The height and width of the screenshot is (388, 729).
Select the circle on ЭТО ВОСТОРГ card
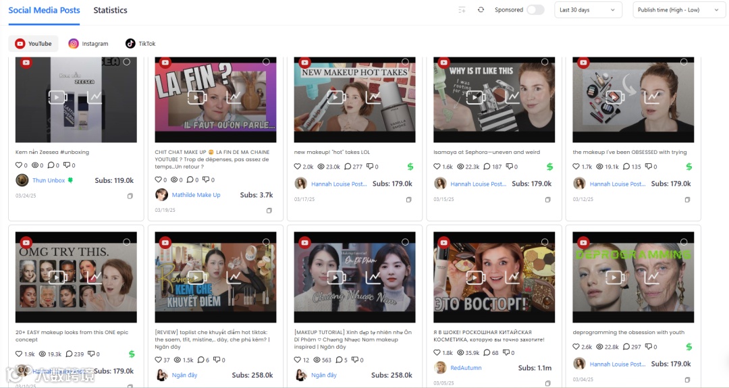(545, 242)
